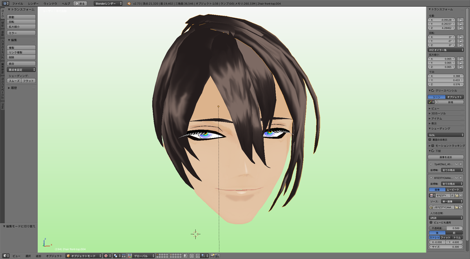Toggle the 3D manipulator widget icon

[130, 256]
